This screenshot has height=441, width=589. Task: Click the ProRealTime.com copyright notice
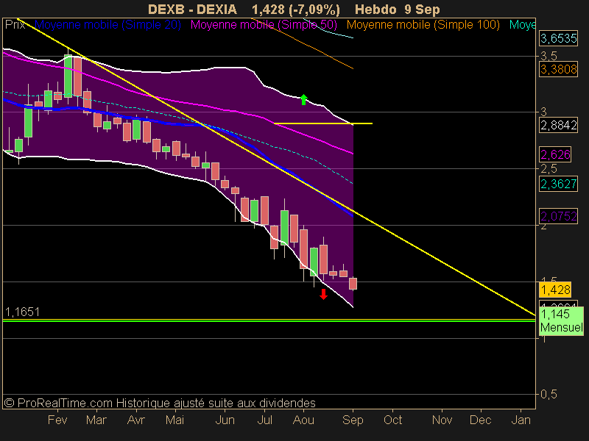pyautogui.click(x=160, y=403)
